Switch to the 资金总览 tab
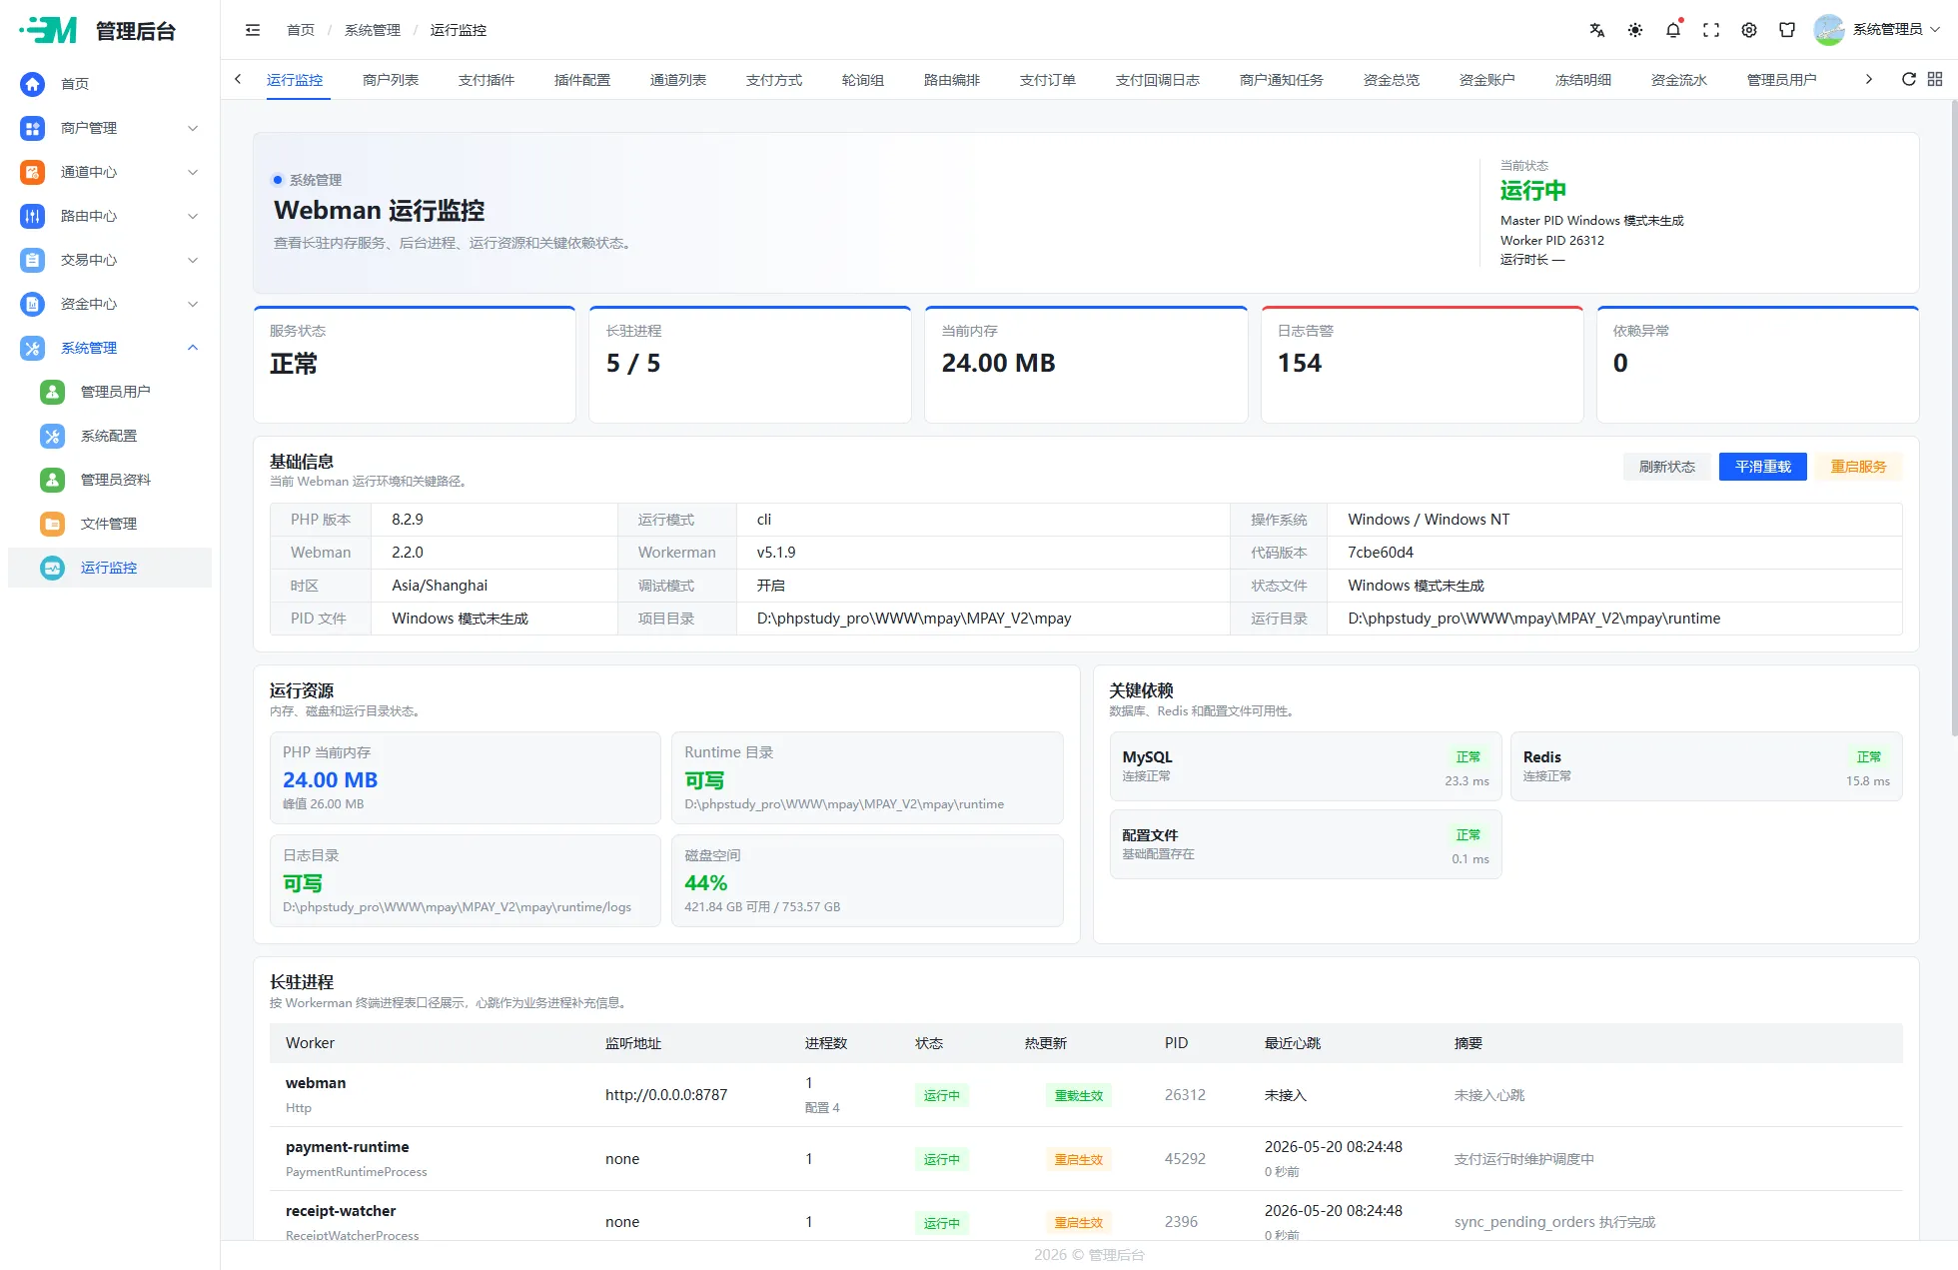 coord(1392,80)
